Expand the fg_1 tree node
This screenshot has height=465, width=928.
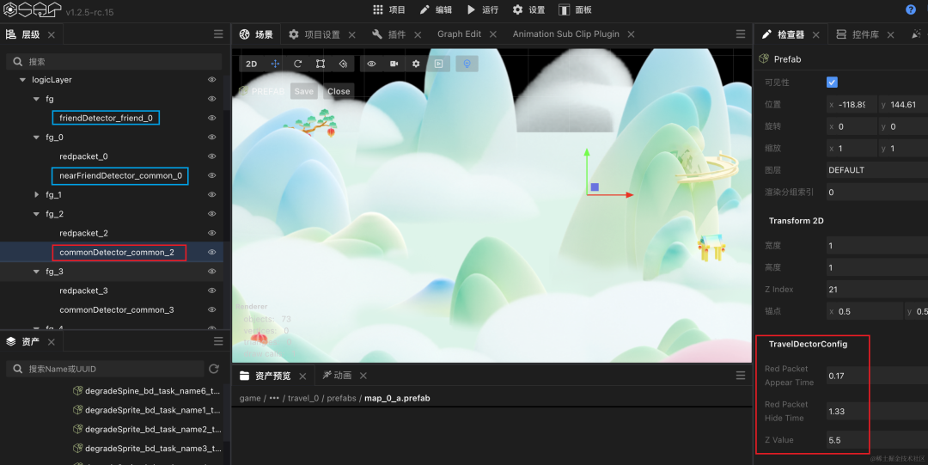click(37, 194)
